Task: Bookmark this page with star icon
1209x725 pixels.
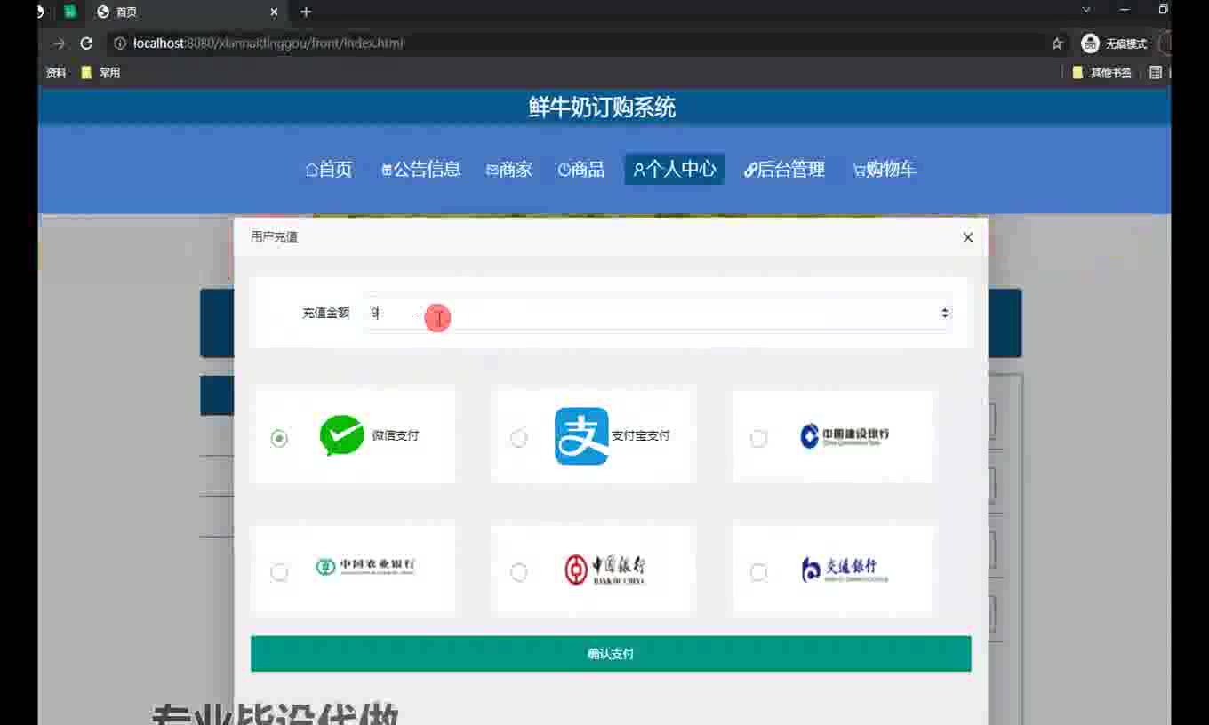Action: [x=1057, y=43]
